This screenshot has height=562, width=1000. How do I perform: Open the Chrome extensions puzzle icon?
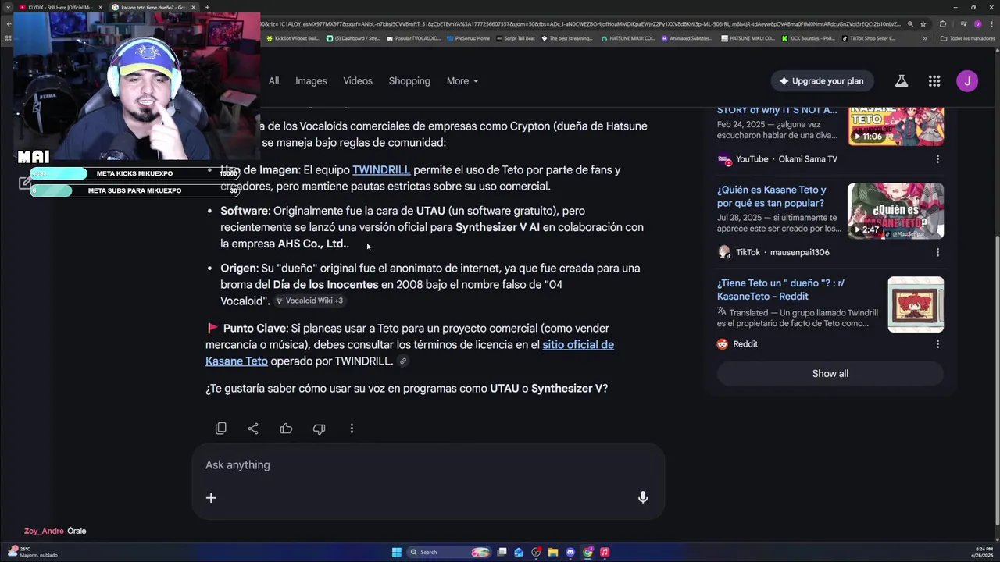coord(942,24)
